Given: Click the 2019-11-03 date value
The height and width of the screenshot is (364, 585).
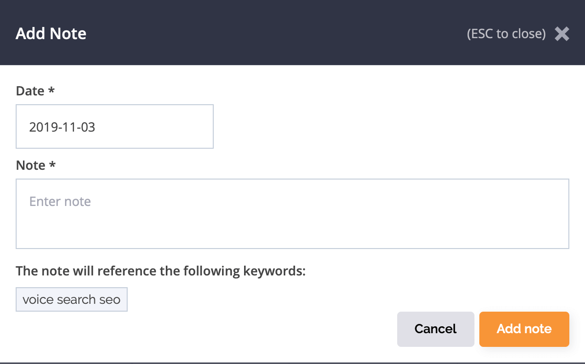Looking at the screenshot, I should [62, 127].
